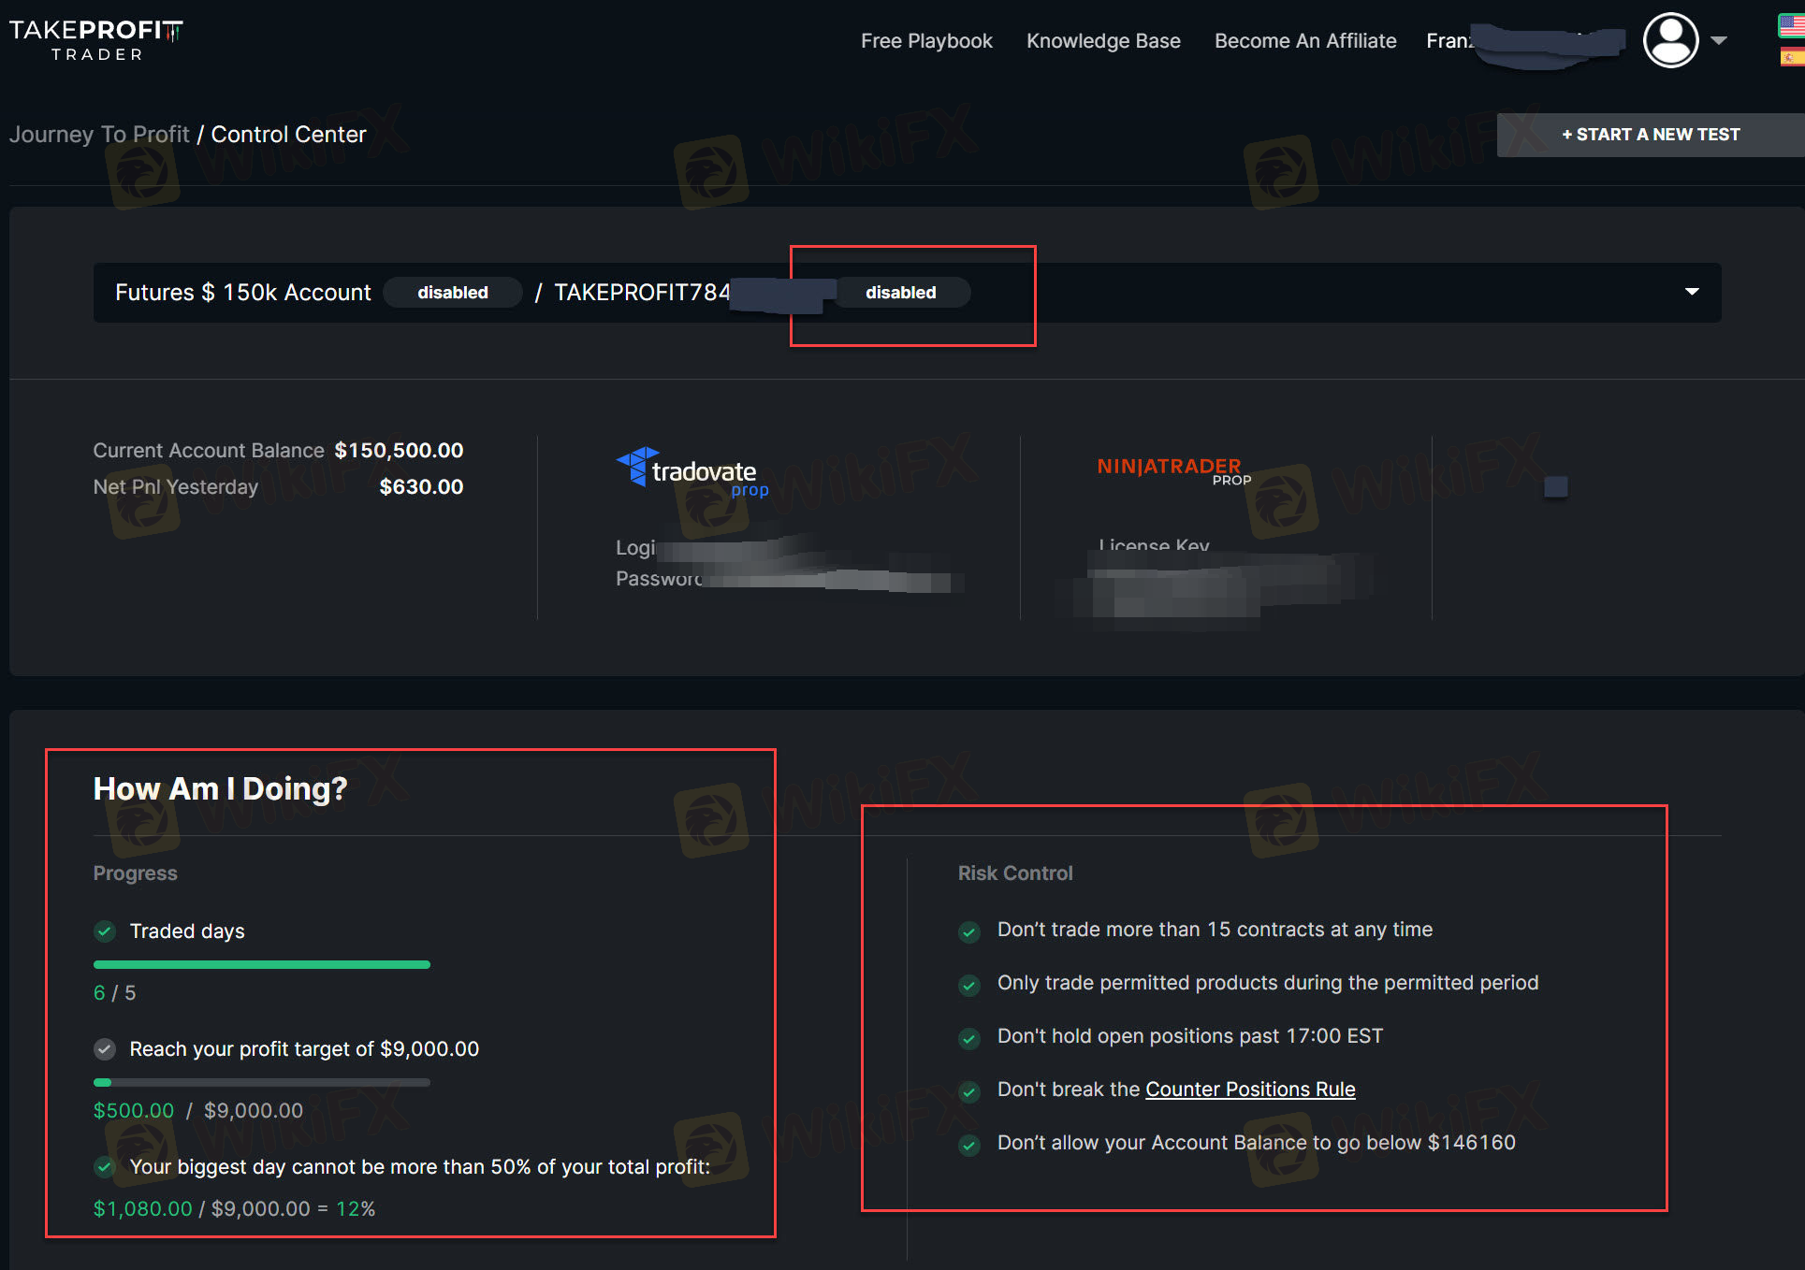The width and height of the screenshot is (1805, 1270).
Task: Click the grey check beside profit target
Action: (105, 1049)
